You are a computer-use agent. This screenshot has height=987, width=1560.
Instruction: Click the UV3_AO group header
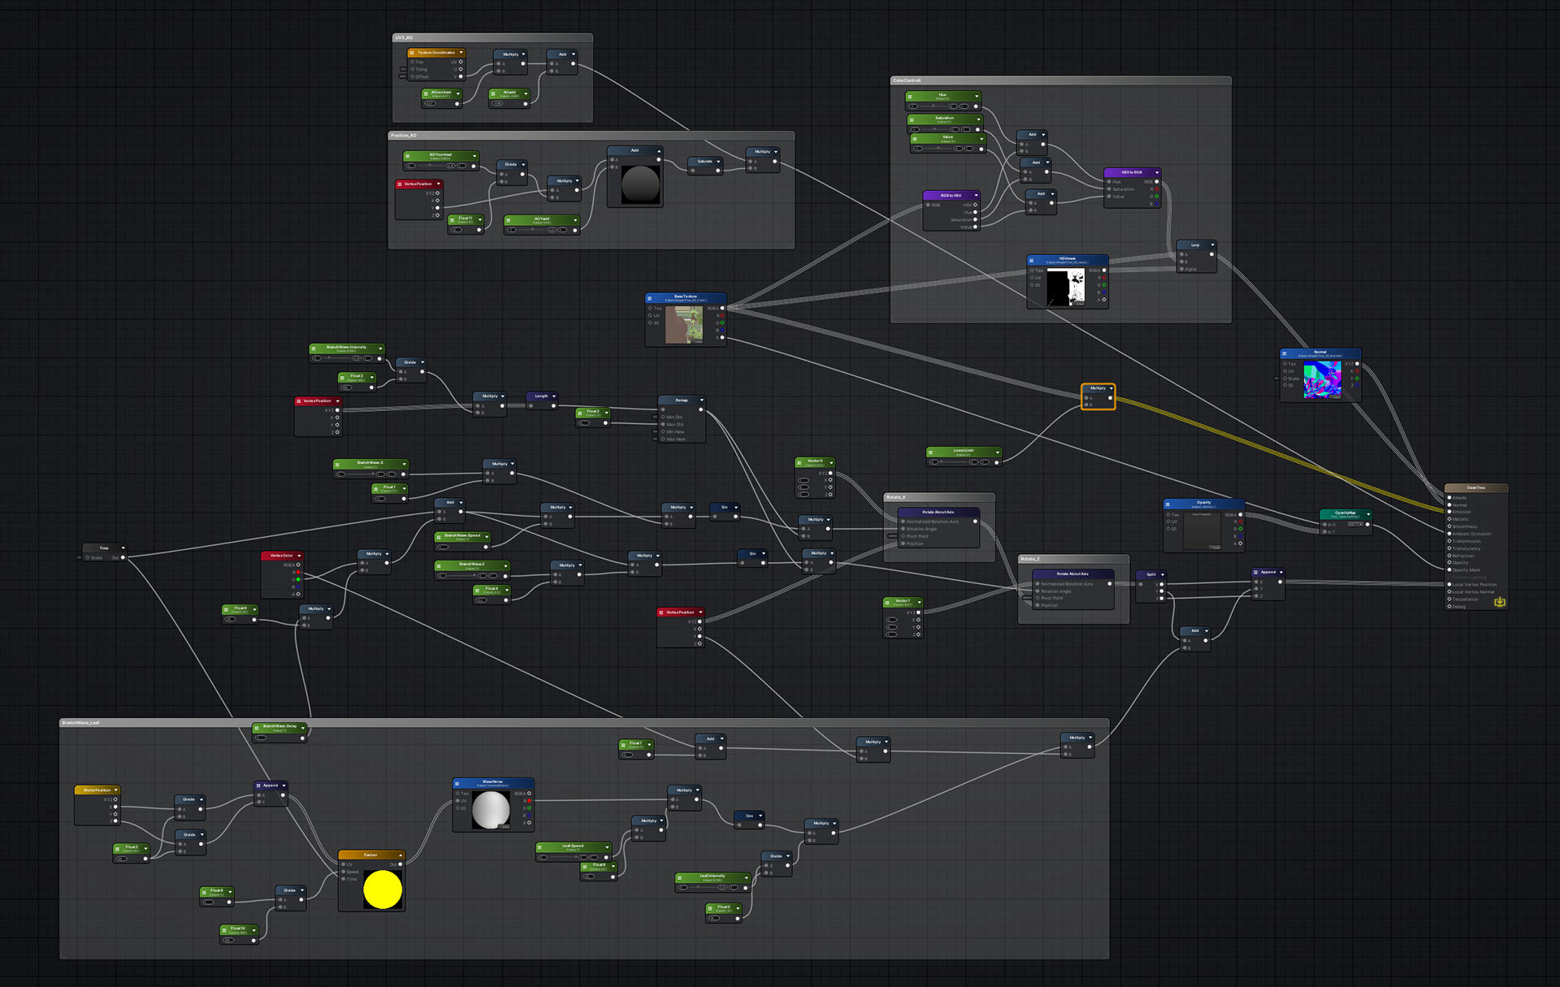(492, 37)
